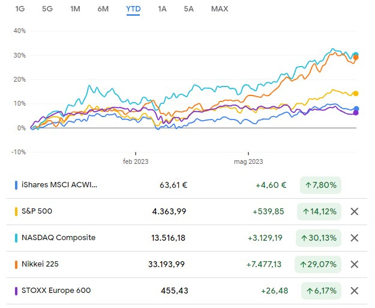375x308 pixels.
Task: Choose the 1A time range tab
Action: pos(162,9)
